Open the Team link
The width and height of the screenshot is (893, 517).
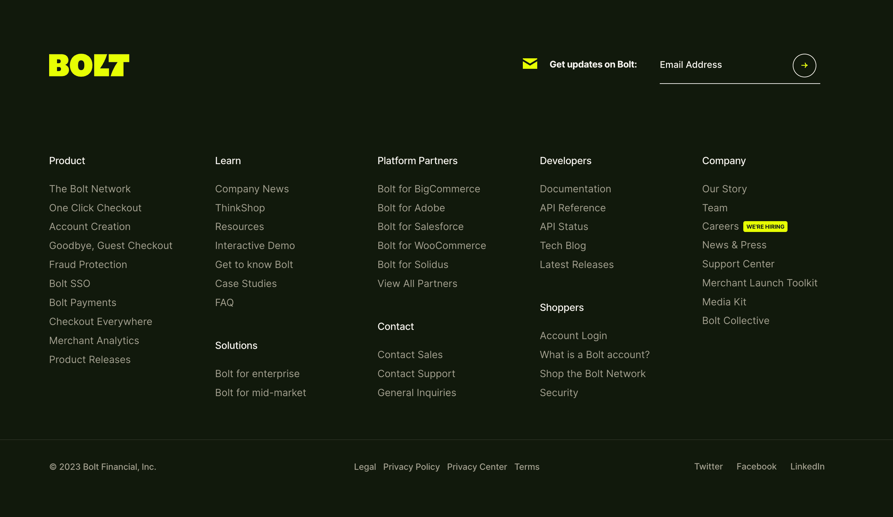click(x=715, y=208)
